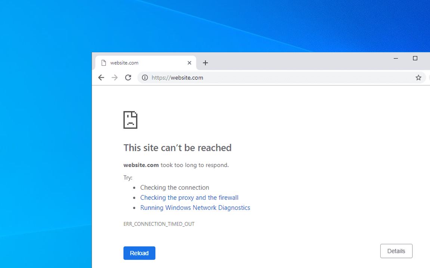Open site information via the info icon

(x=144, y=78)
